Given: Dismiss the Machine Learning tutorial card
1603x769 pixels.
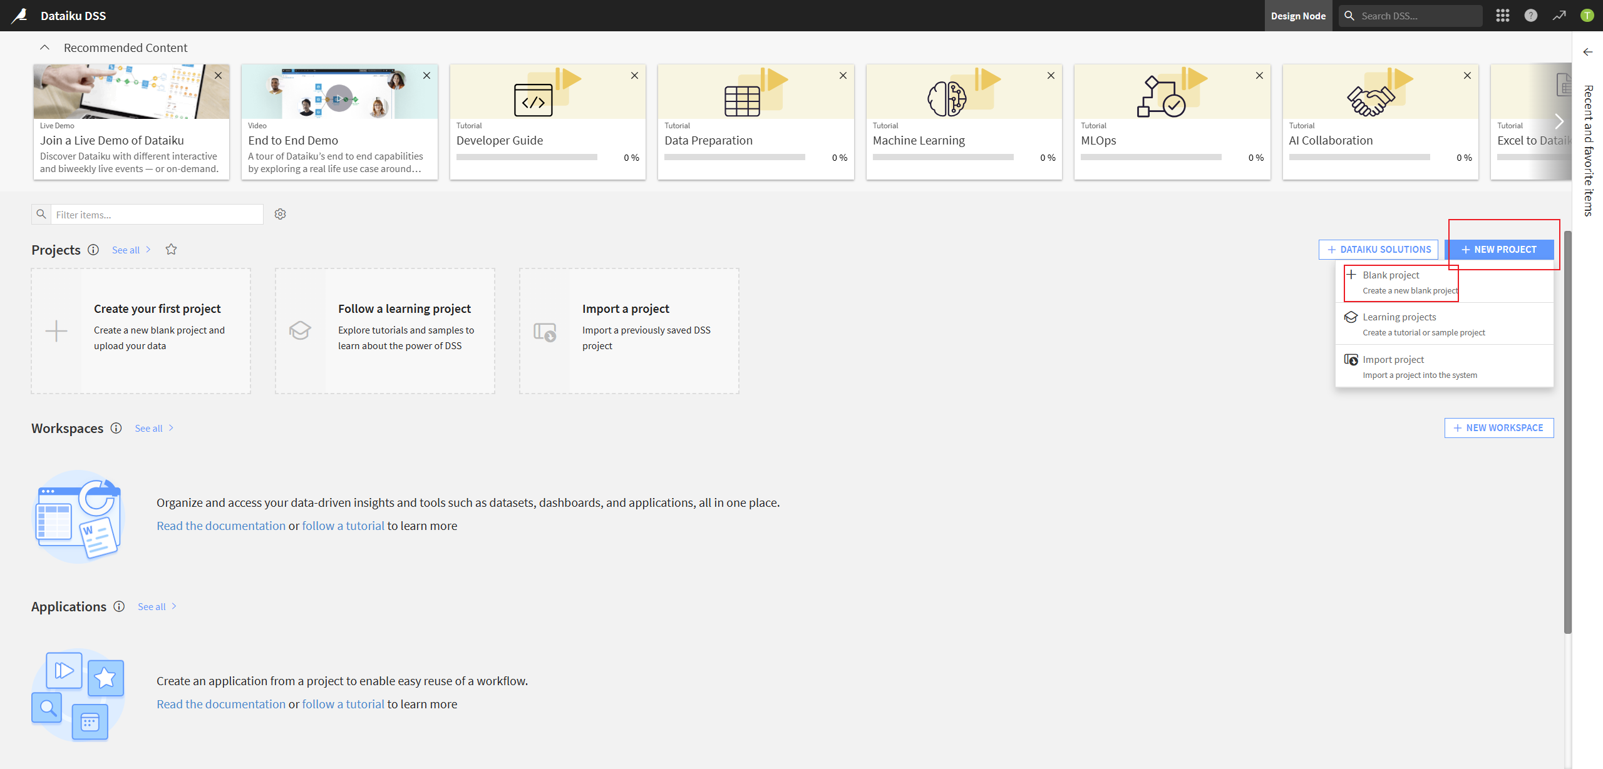Looking at the screenshot, I should (1051, 75).
